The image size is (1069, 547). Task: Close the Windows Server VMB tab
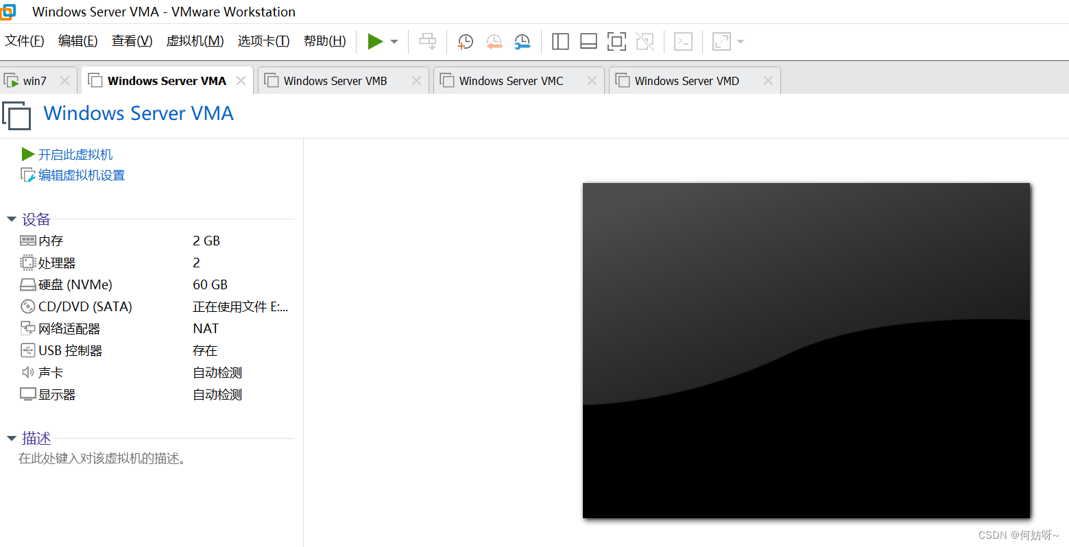coord(416,81)
